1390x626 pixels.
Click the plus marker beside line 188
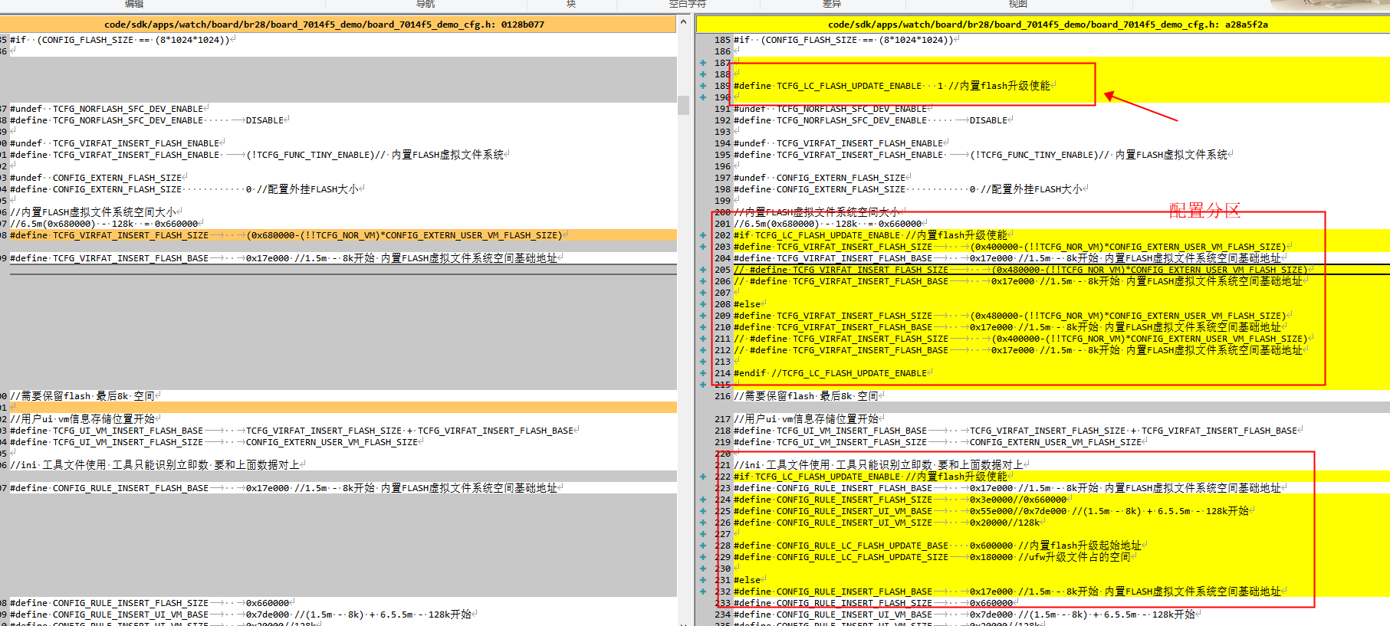click(x=703, y=74)
